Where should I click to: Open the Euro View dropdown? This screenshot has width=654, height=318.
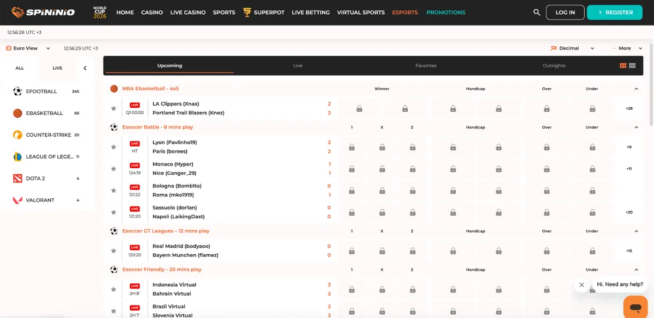[28, 48]
